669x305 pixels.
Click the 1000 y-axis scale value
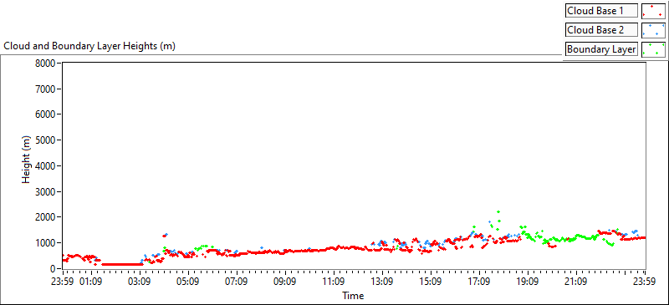(46, 242)
